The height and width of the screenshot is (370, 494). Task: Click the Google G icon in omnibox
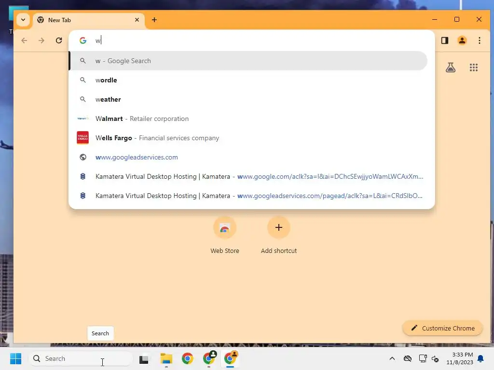click(x=83, y=40)
